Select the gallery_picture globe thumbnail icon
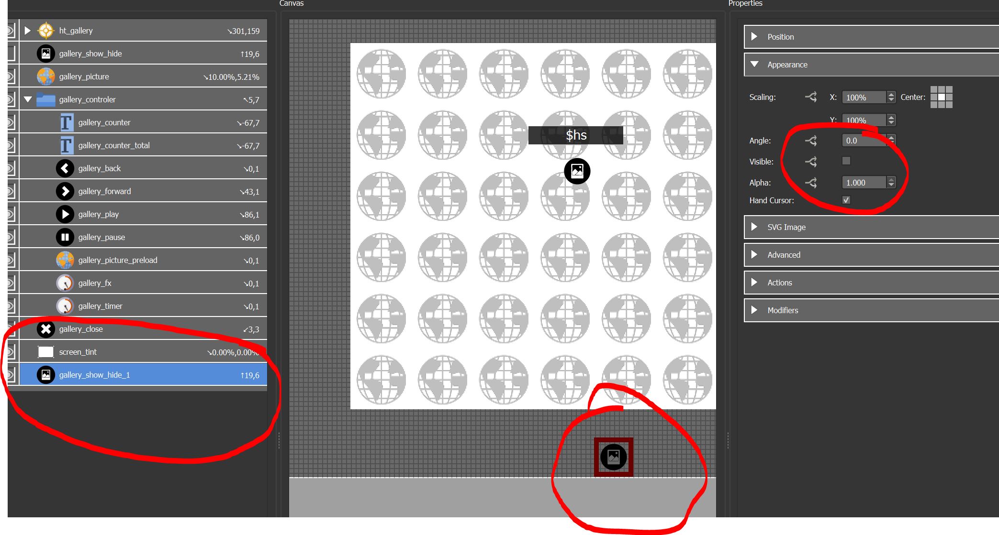This screenshot has height=535, width=999. (x=46, y=76)
